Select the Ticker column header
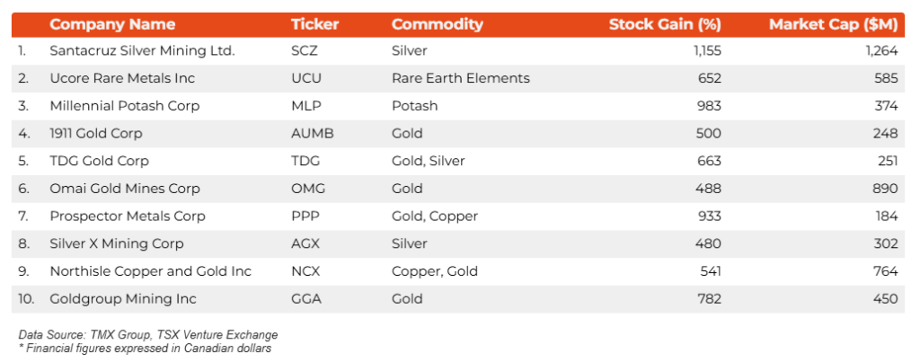920x362 pixels. pos(314,24)
